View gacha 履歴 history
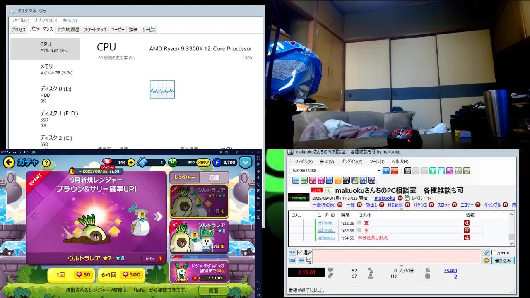This screenshot has height=298, width=530. pyautogui.click(x=213, y=291)
